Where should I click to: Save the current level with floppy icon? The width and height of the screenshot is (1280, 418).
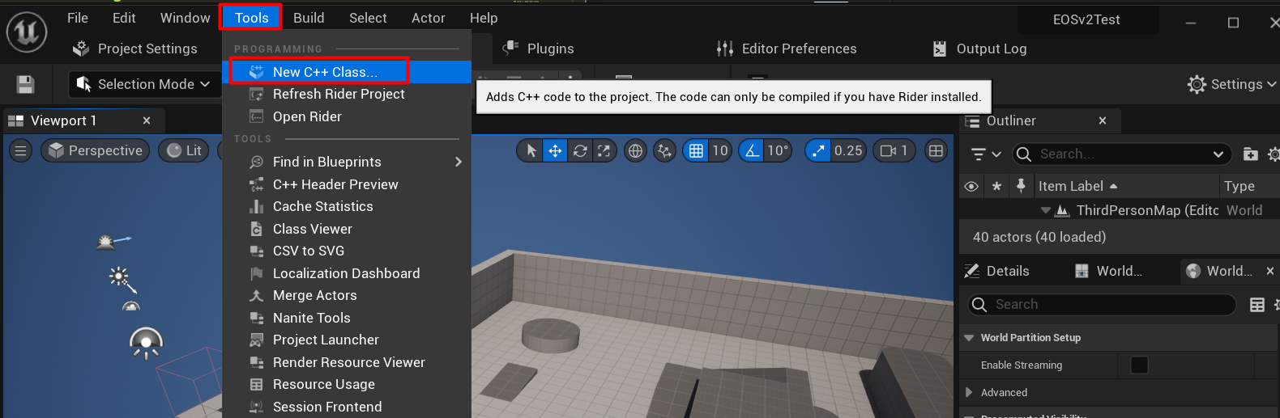pyautogui.click(x=25, y=84)
